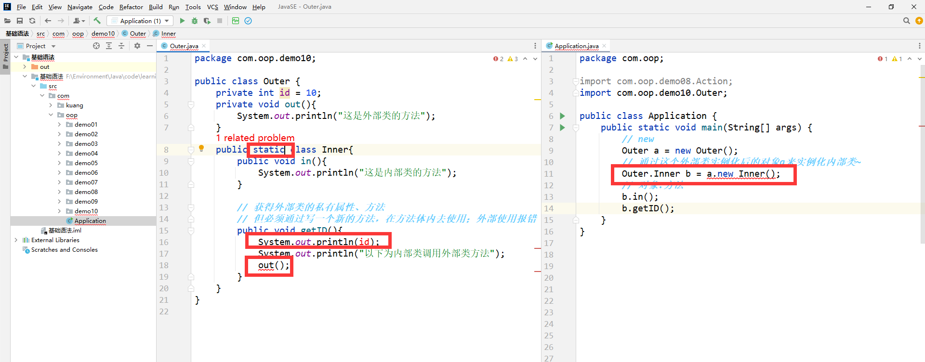Click the Open folder toolbar icon

(7, 21)
